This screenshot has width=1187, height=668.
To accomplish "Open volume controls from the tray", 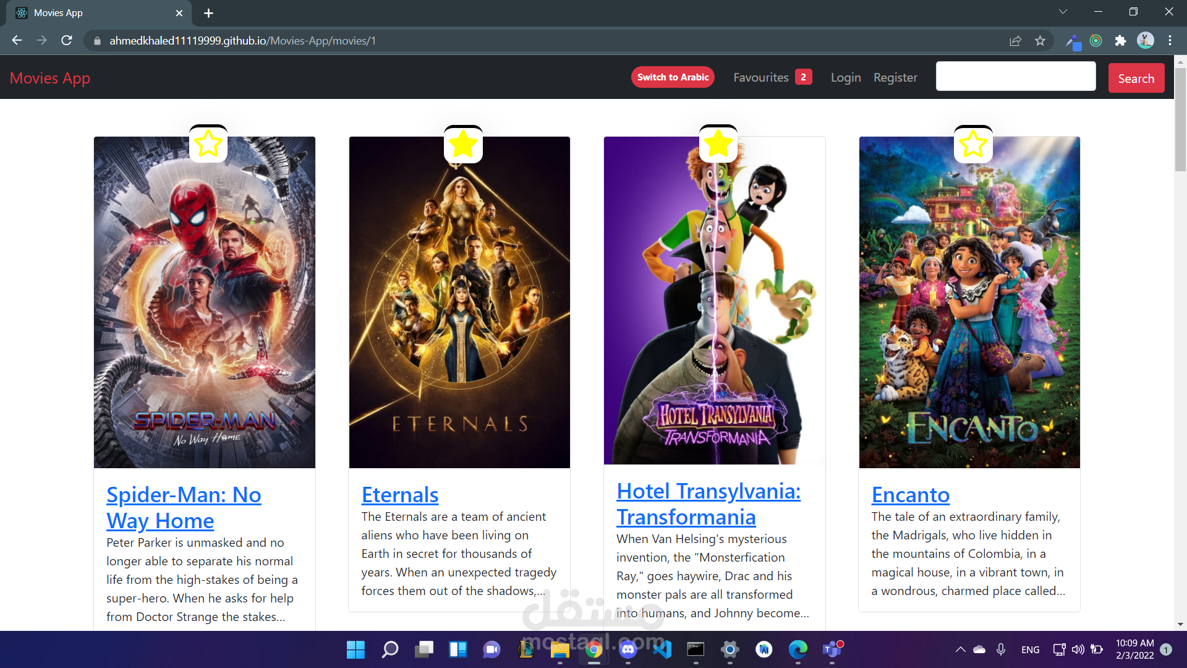I will click(x=1078, y=649).
